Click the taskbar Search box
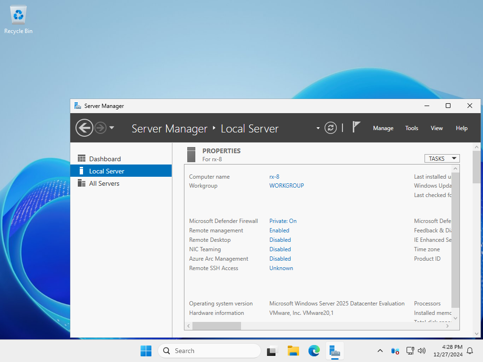This screenshot has width=483, height=362. click(x=209, y=351)
